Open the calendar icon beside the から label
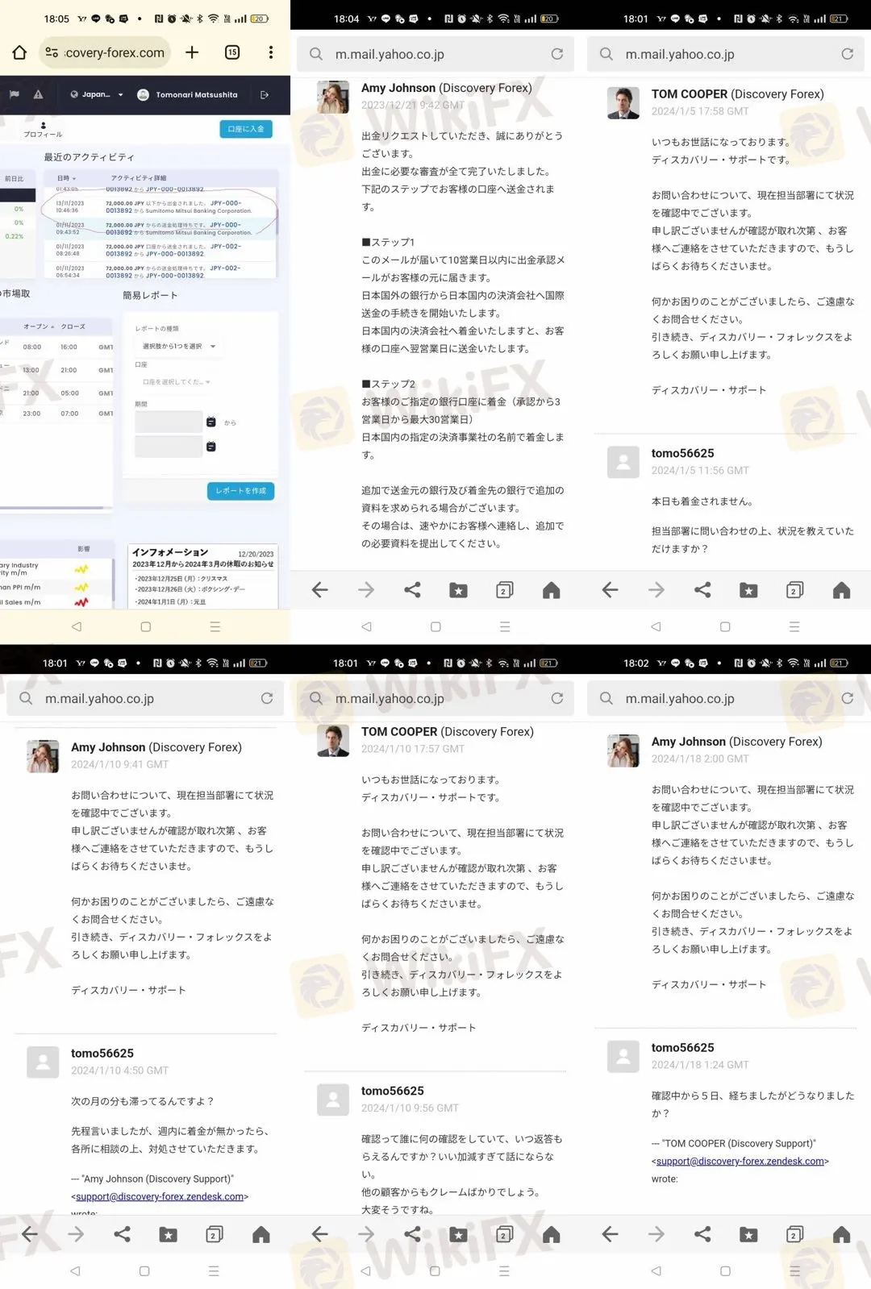This screenshot has height=1289, width=871. tap(211, 422)
